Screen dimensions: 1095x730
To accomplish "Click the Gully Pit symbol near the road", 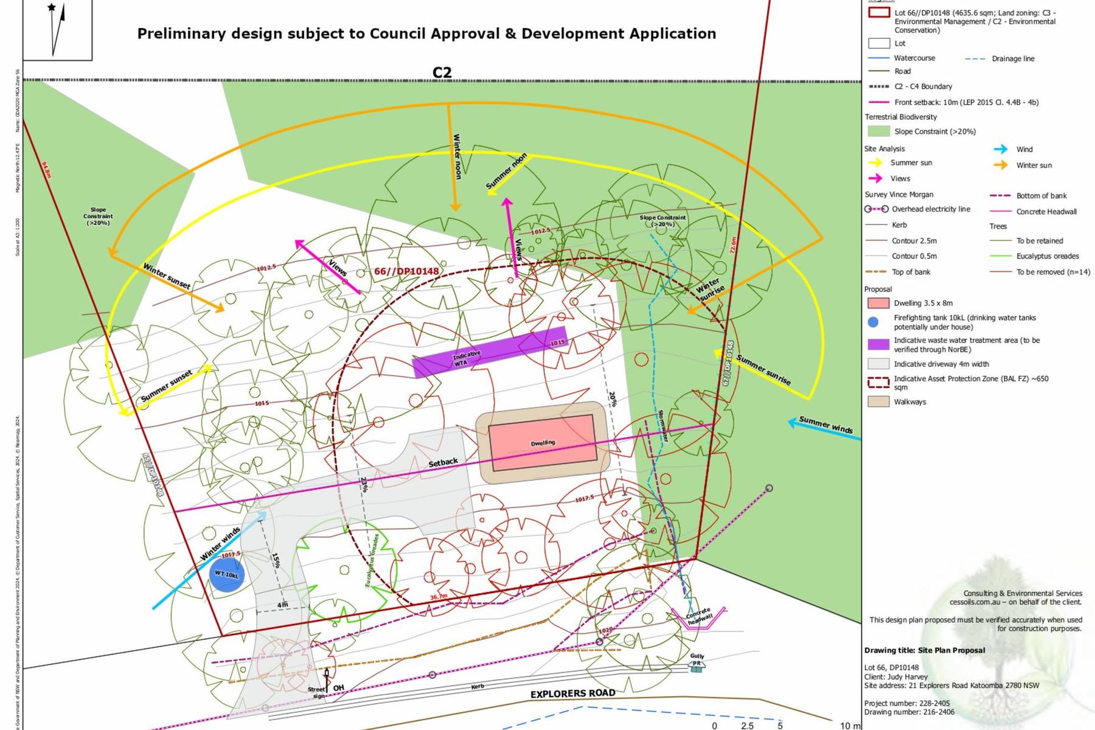I will 697,667.
